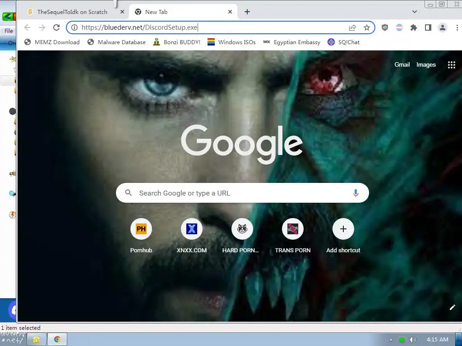Image resolution: width=462 pixels, height=346 pixels.
Task: Click the magnifier icon in search box
Action: (128, 193)
